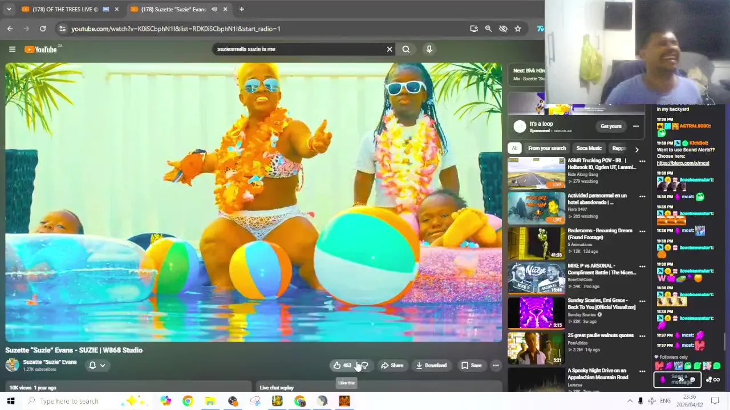Screen dimensions: 730x410
Task: Close the Suzette "Suzie" Evans tab
Action: [225, 9]
